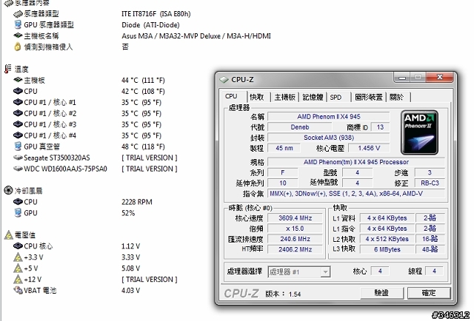This screenshot has width=474, height=321.
Task: Click the 線程 value 4
Action: 434,271
